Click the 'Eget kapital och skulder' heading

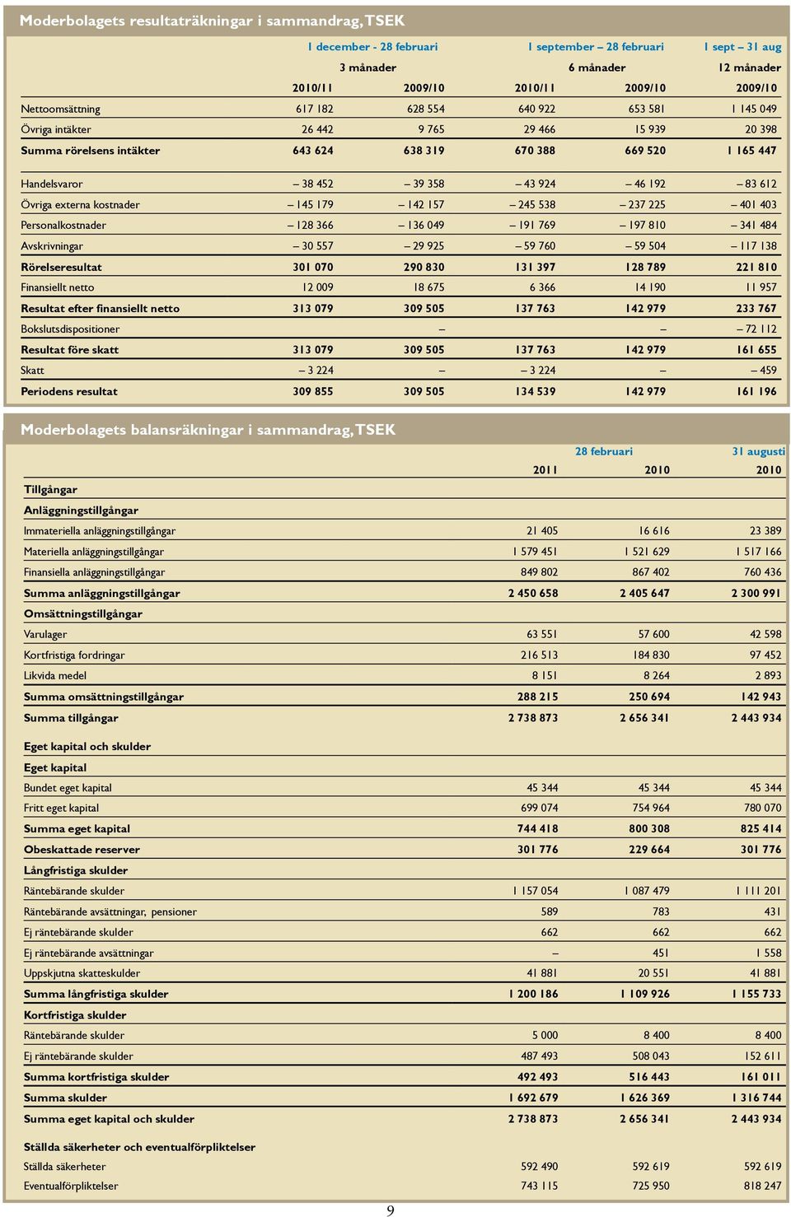click(x=87, y=747)
